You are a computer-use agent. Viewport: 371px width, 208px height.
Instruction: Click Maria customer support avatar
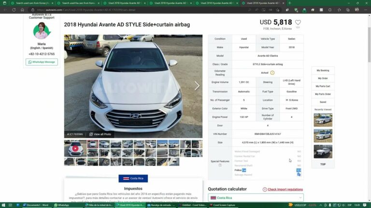[x=42, y=31]
